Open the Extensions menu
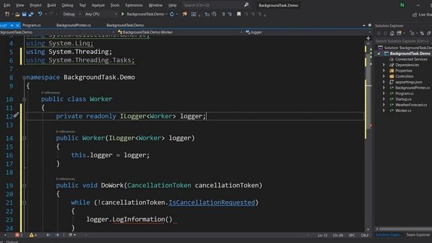Image resolution: width=432 pixels, height=243 pixels. point(134,5)
